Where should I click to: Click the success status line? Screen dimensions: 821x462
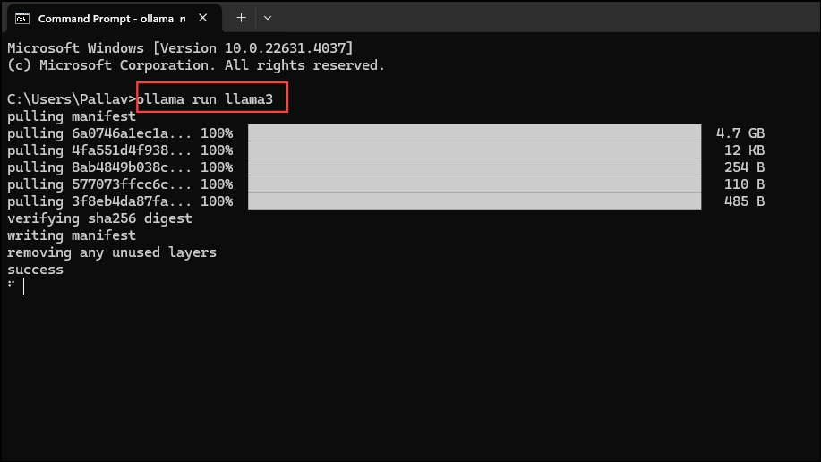(35, 269)
